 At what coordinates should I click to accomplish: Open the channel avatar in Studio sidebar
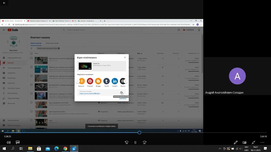(13, 42)
